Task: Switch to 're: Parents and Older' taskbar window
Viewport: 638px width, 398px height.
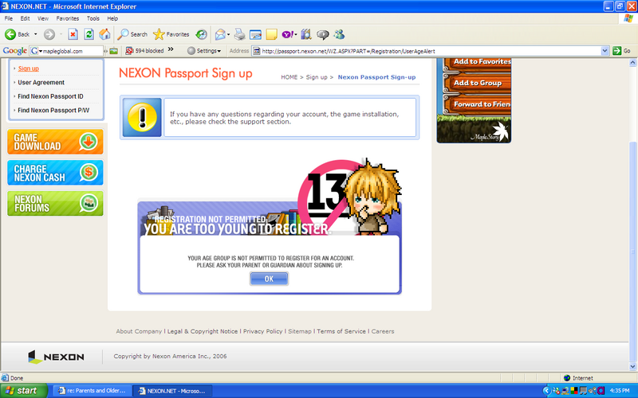Action: click(92, 391)
